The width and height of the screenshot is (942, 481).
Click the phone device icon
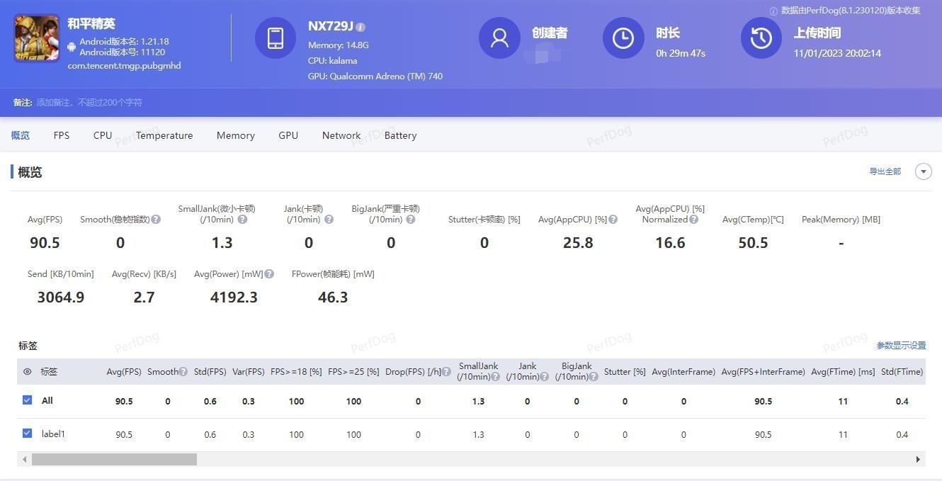(276, 38)
